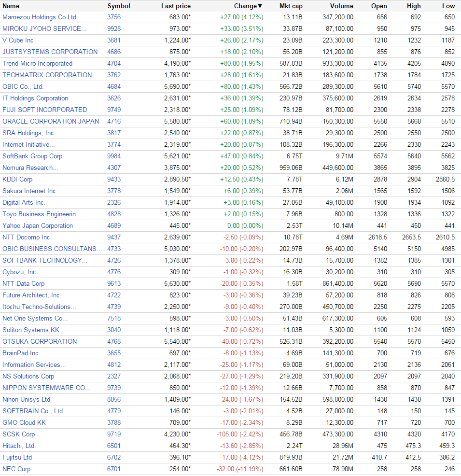Image resolution: width=461 pixels, height=476 pixels.
Task: Sort by the Name column header
Action: tap(11, 6)
